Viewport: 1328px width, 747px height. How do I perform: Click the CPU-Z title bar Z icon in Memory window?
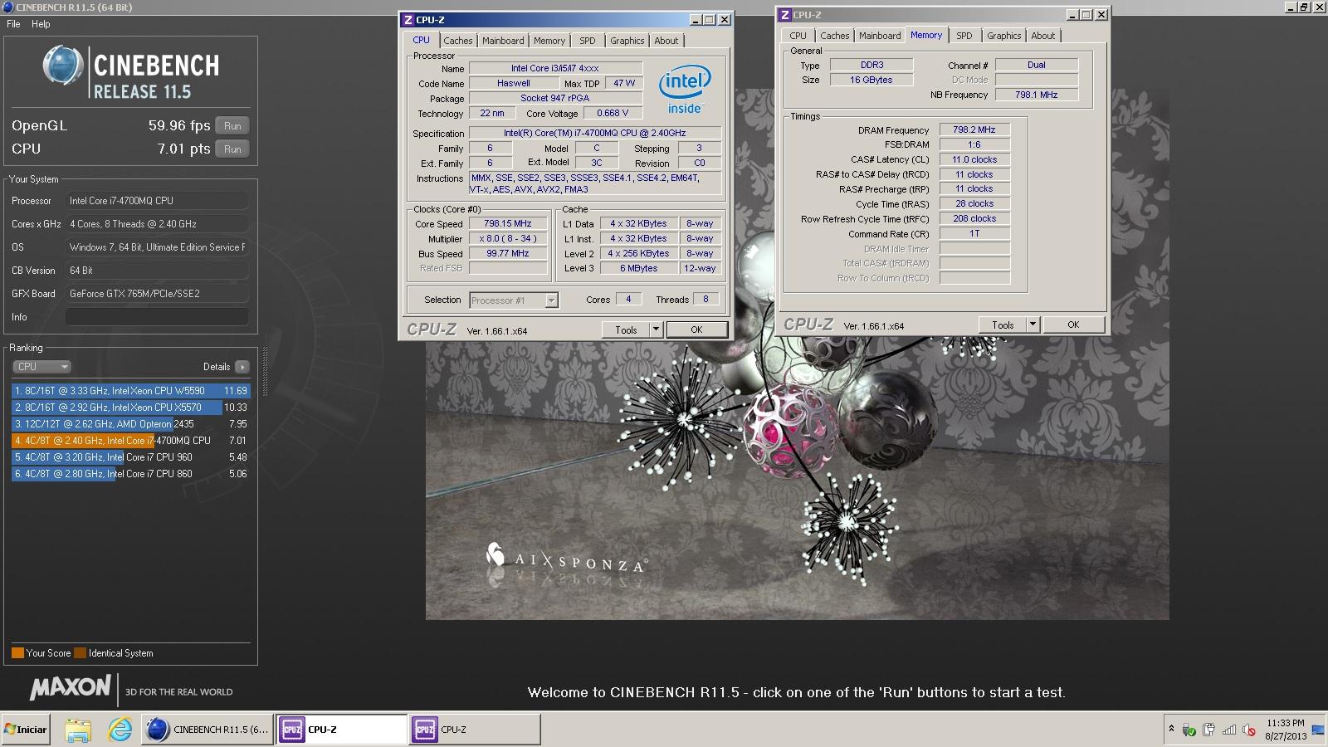784,15
